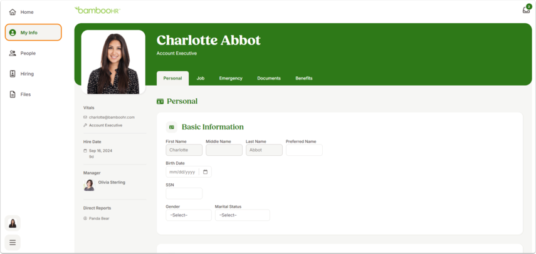Click the Preferred Name field
Viewport: 536px width, 254px height.
(304, 150)
